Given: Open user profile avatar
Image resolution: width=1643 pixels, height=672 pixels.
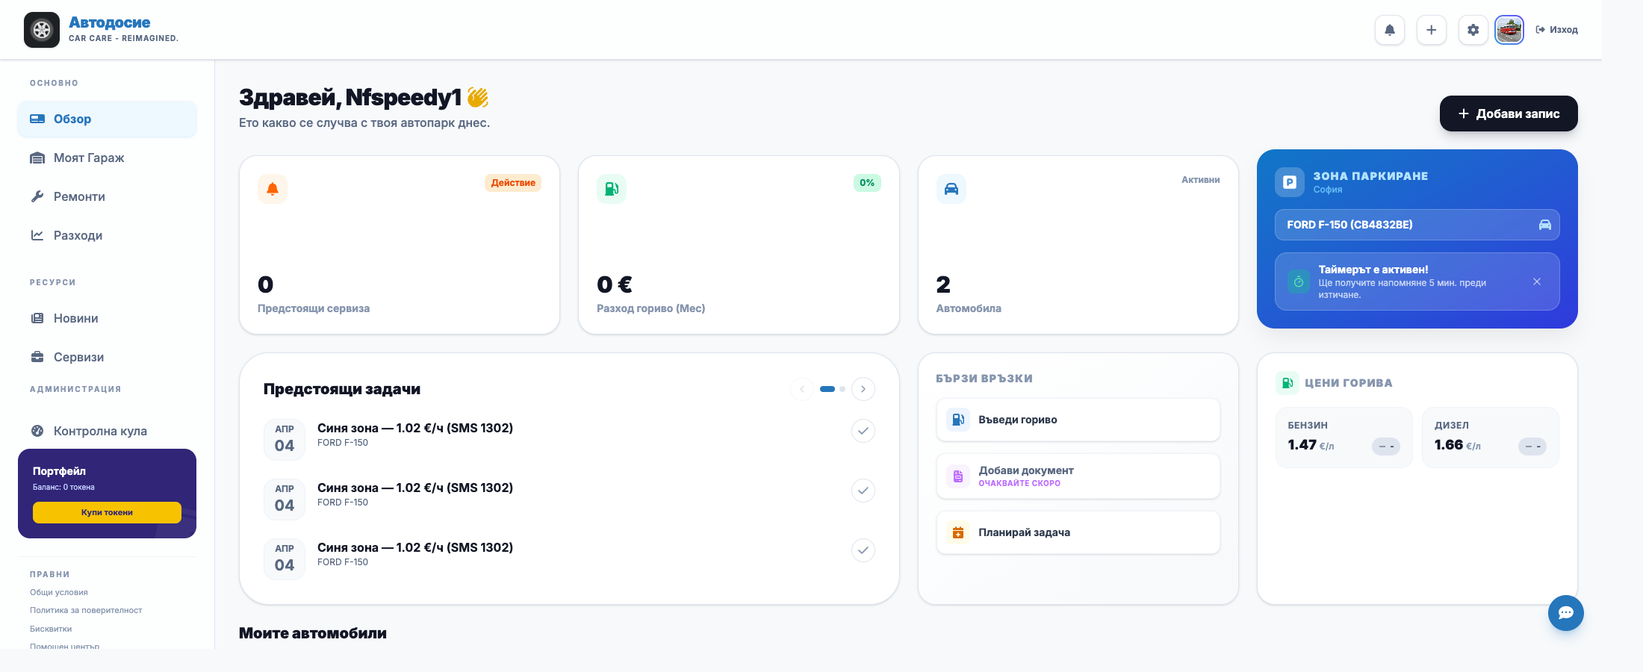Looking at the screenshot, I should tap(1509, 30).
